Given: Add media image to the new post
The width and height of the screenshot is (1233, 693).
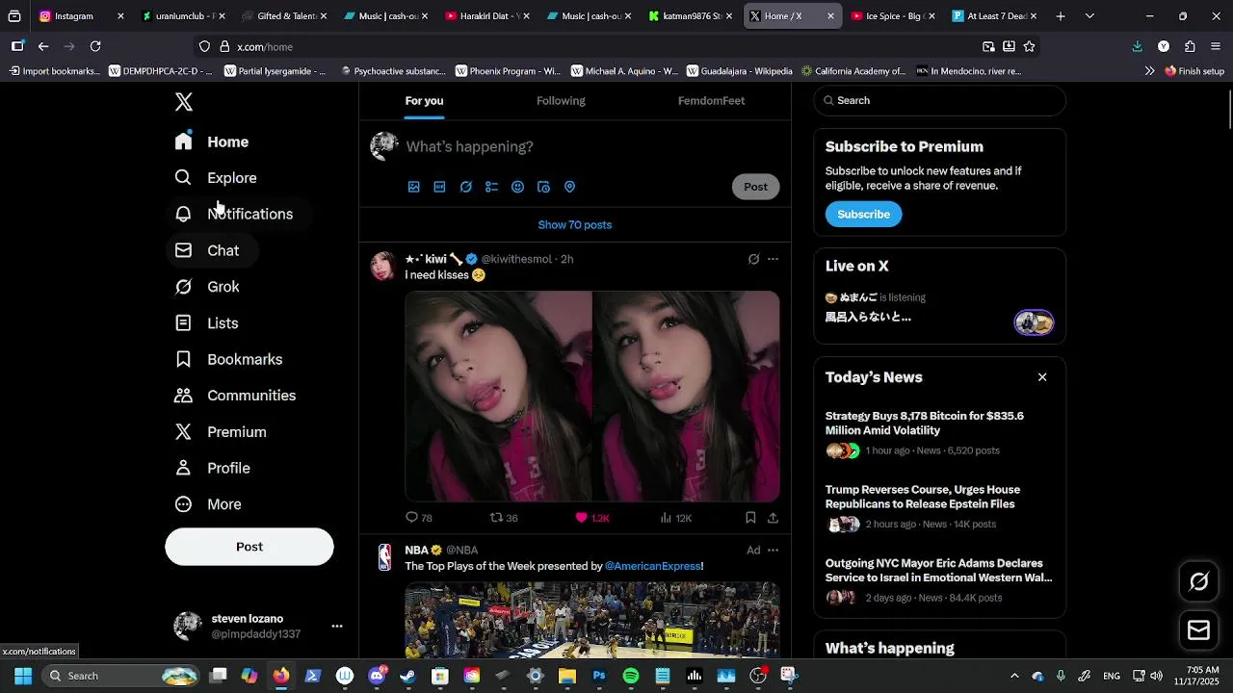Looking at the screenshot, I should pyautogui.click(x=414, y=187).
